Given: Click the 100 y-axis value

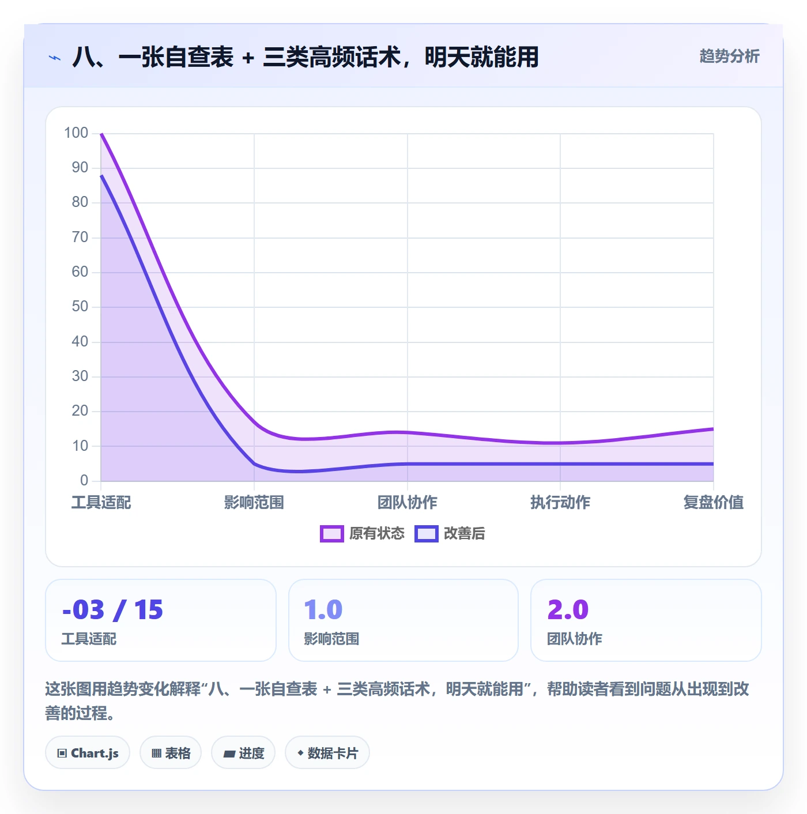Looking at the screenshot, I should pos(76,133).
